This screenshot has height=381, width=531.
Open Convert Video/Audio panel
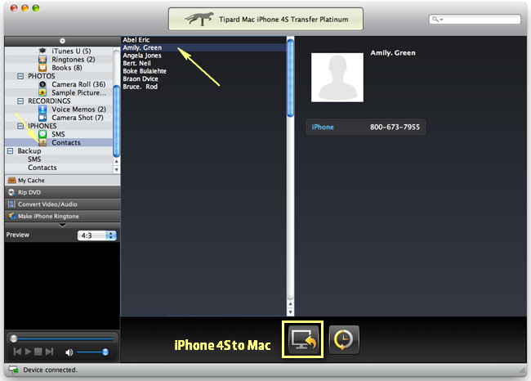click(x=62, y=204)
